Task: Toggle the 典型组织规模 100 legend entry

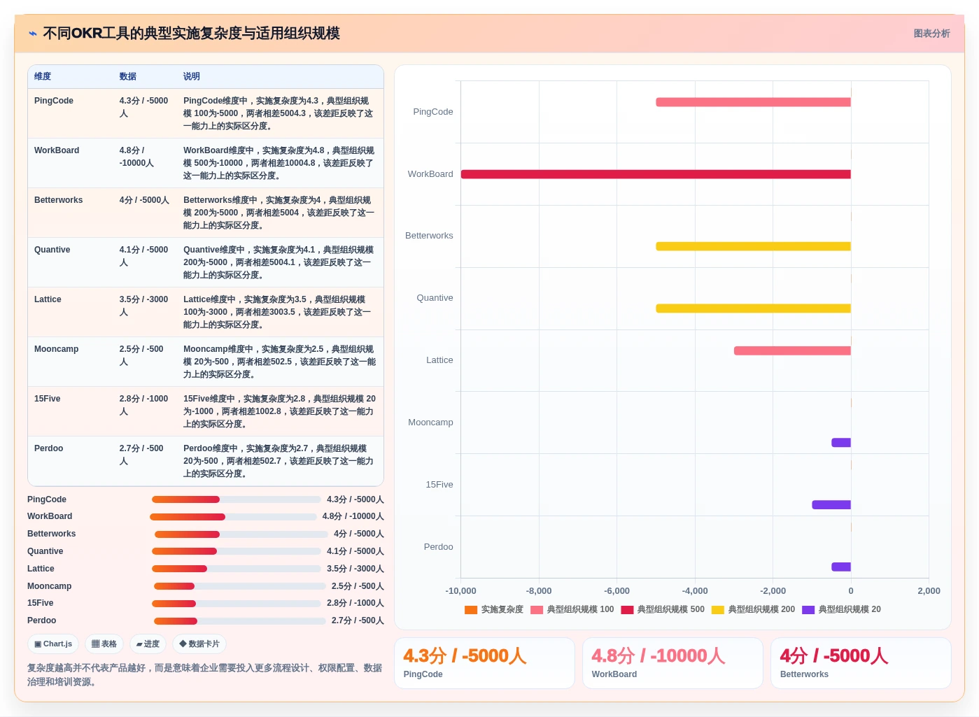Action: pyautogui.click(x=572, y=609)
